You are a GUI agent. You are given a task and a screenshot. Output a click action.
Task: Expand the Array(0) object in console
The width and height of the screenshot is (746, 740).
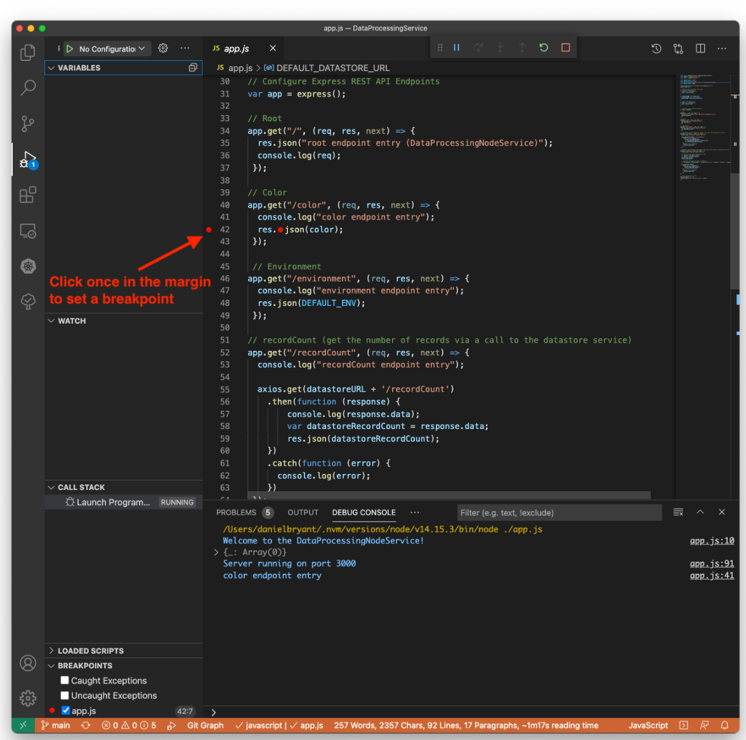click(216, 552)
